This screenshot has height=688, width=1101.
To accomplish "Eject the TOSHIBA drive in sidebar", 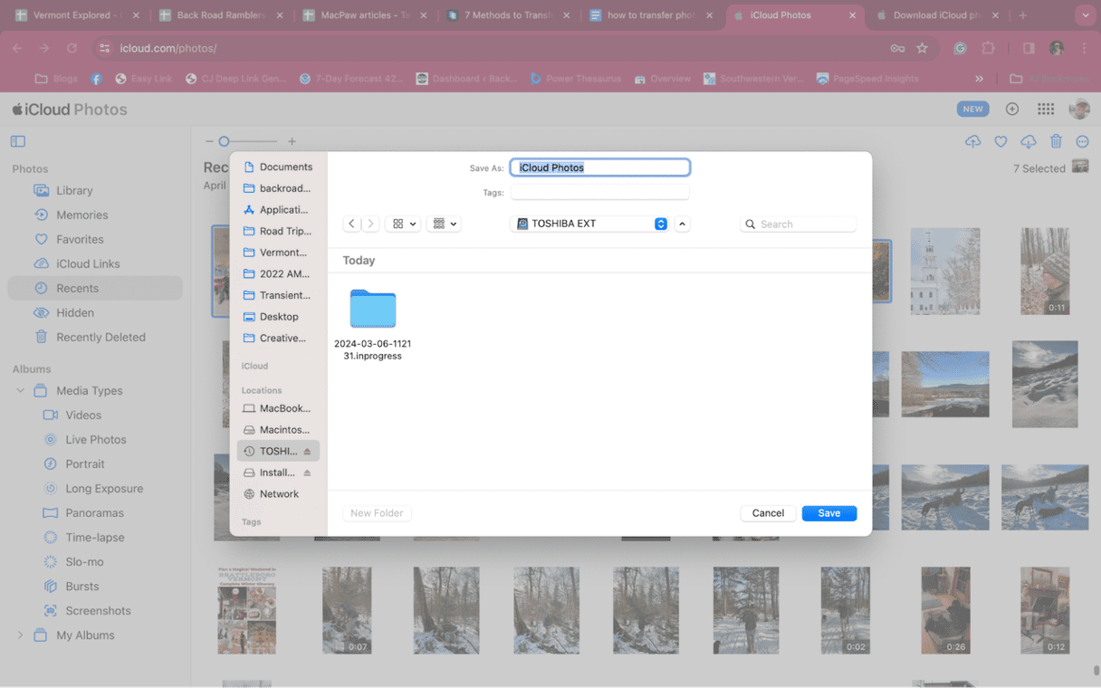I will point(307,452).
